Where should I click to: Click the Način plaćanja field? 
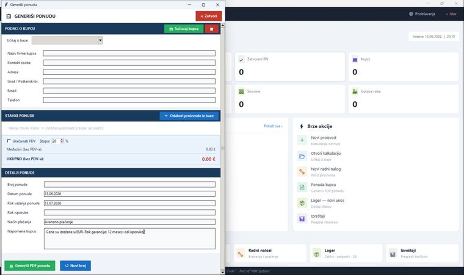pyautogui.click(x=129, y=222)
